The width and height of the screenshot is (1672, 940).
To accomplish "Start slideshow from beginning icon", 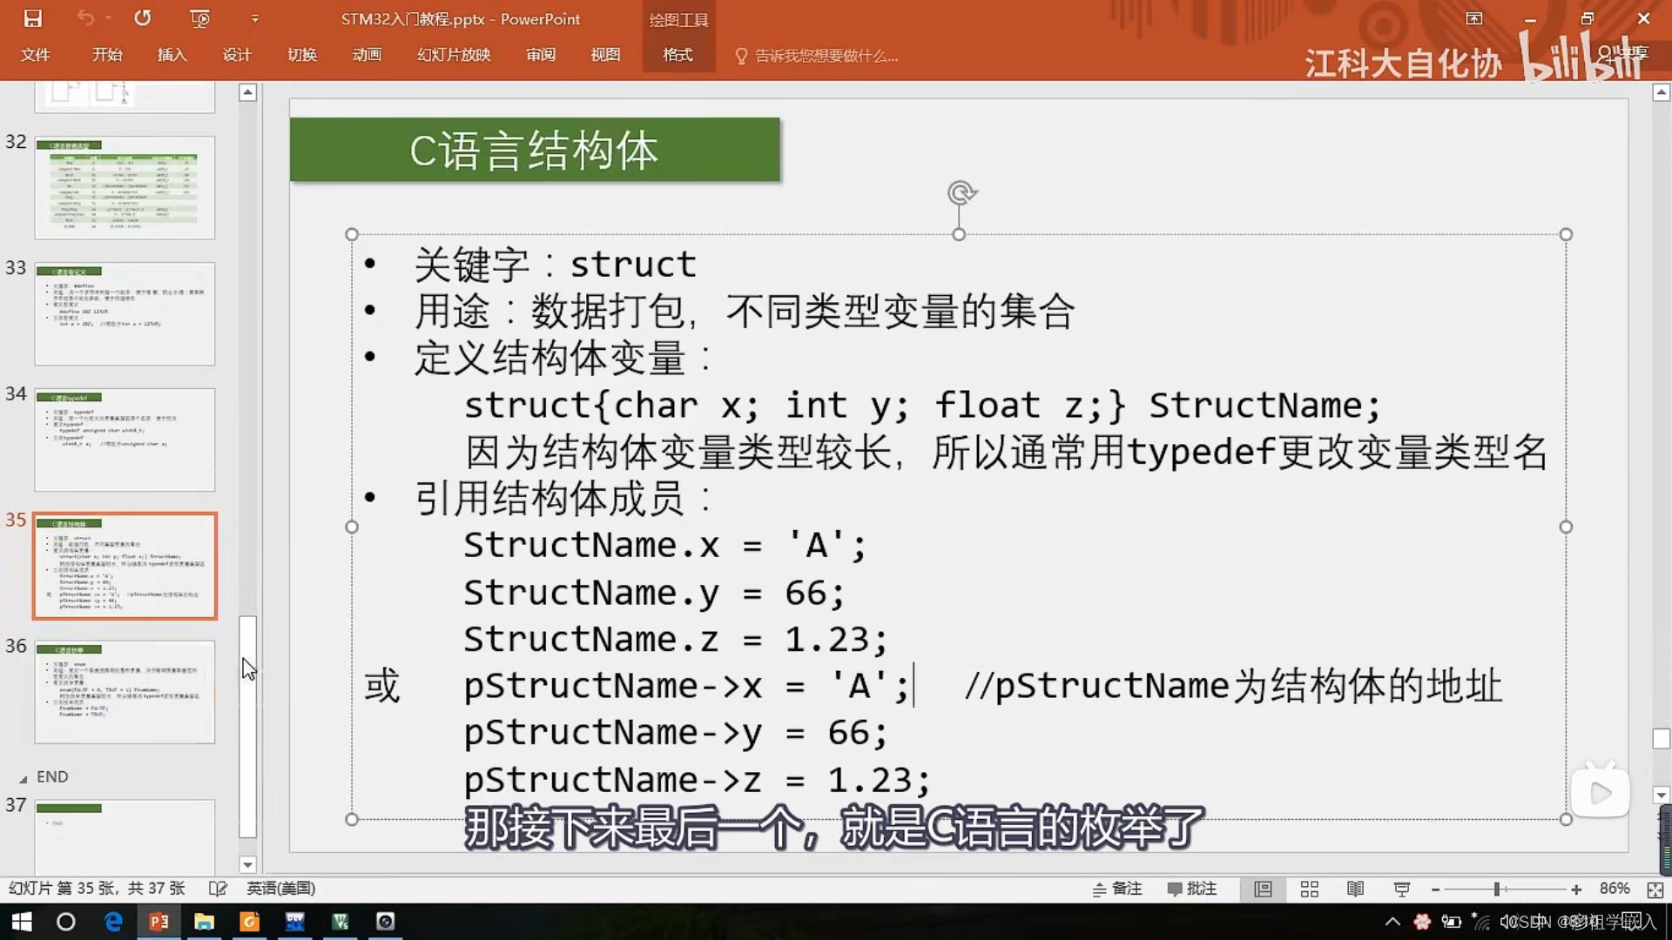I will click(x=199, y=18).
